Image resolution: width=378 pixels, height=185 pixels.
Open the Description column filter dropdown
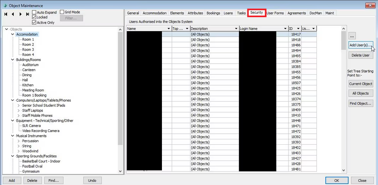tap(236, 29)
